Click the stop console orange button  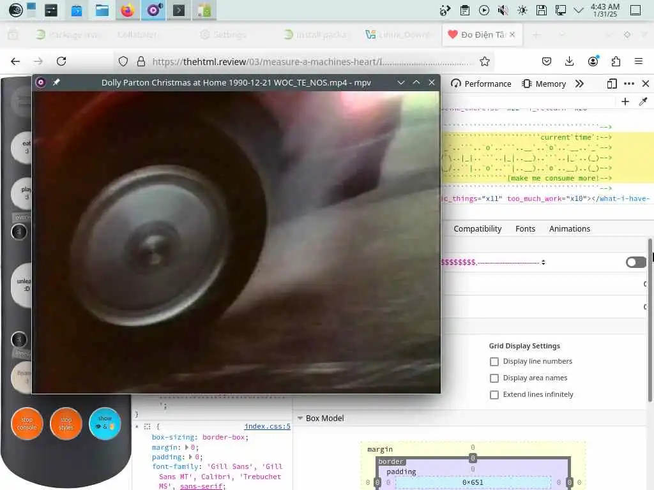click(27, 424)
